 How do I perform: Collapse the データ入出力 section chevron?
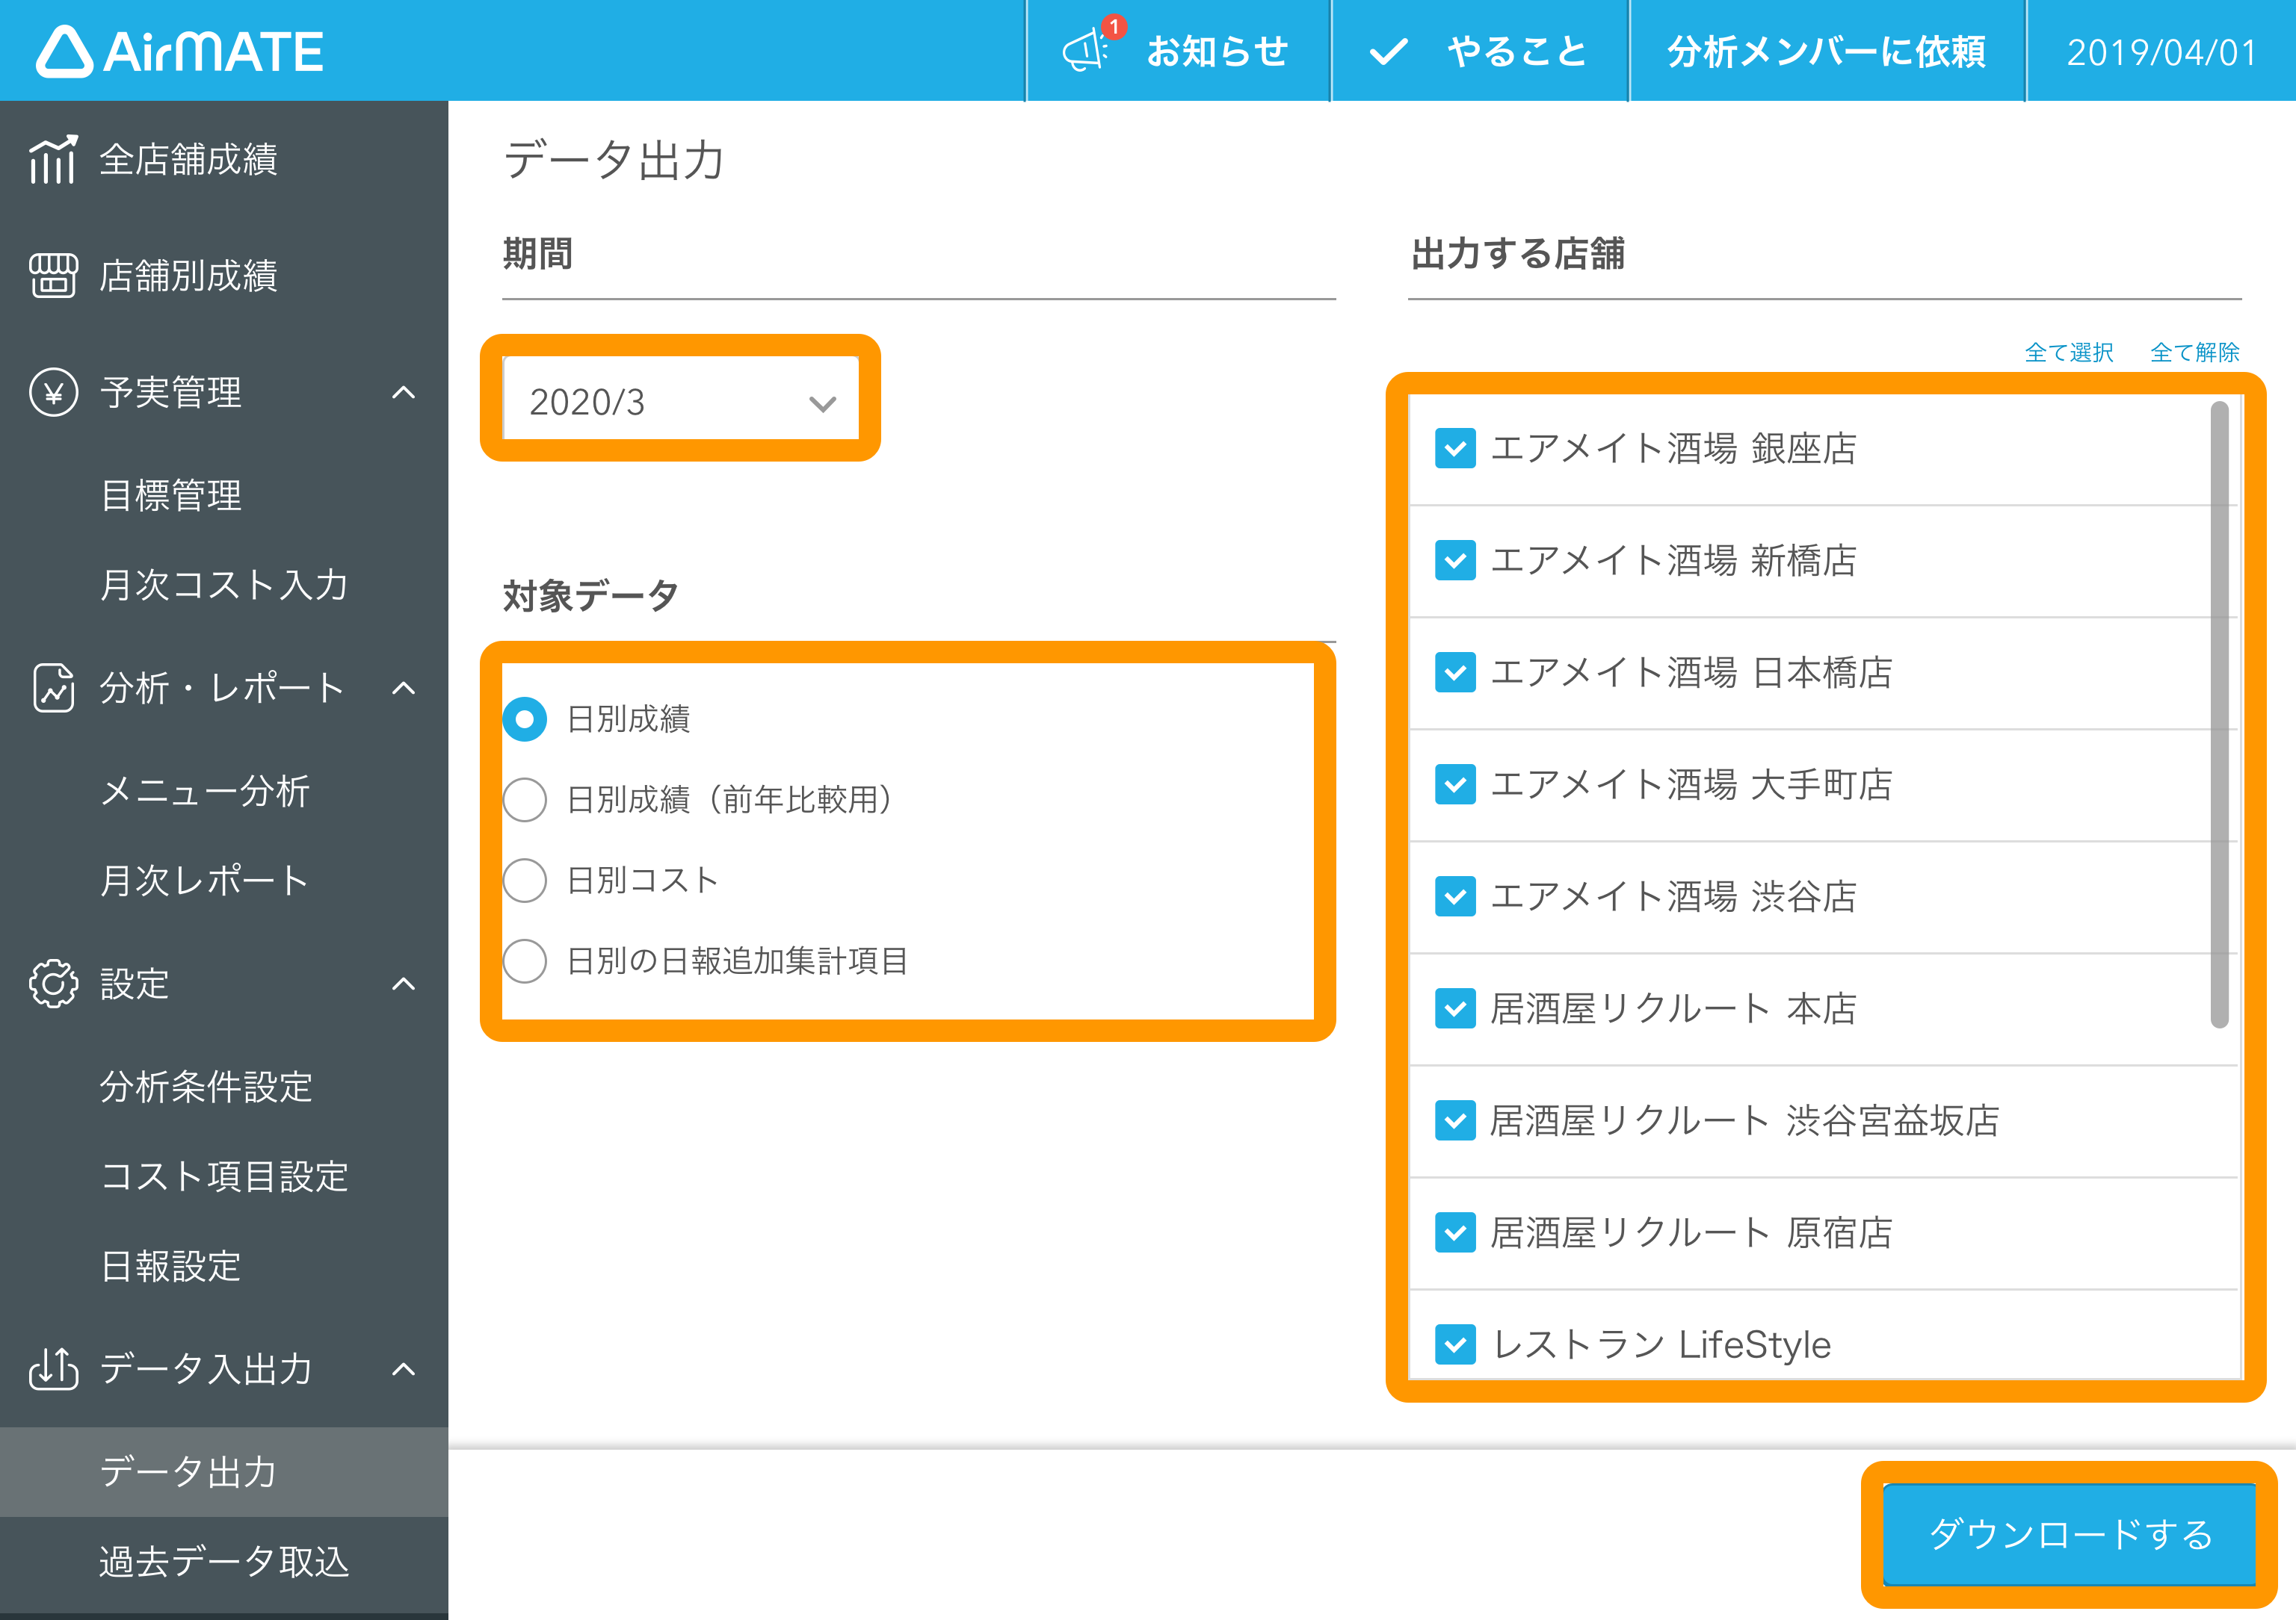point(403,1368)
